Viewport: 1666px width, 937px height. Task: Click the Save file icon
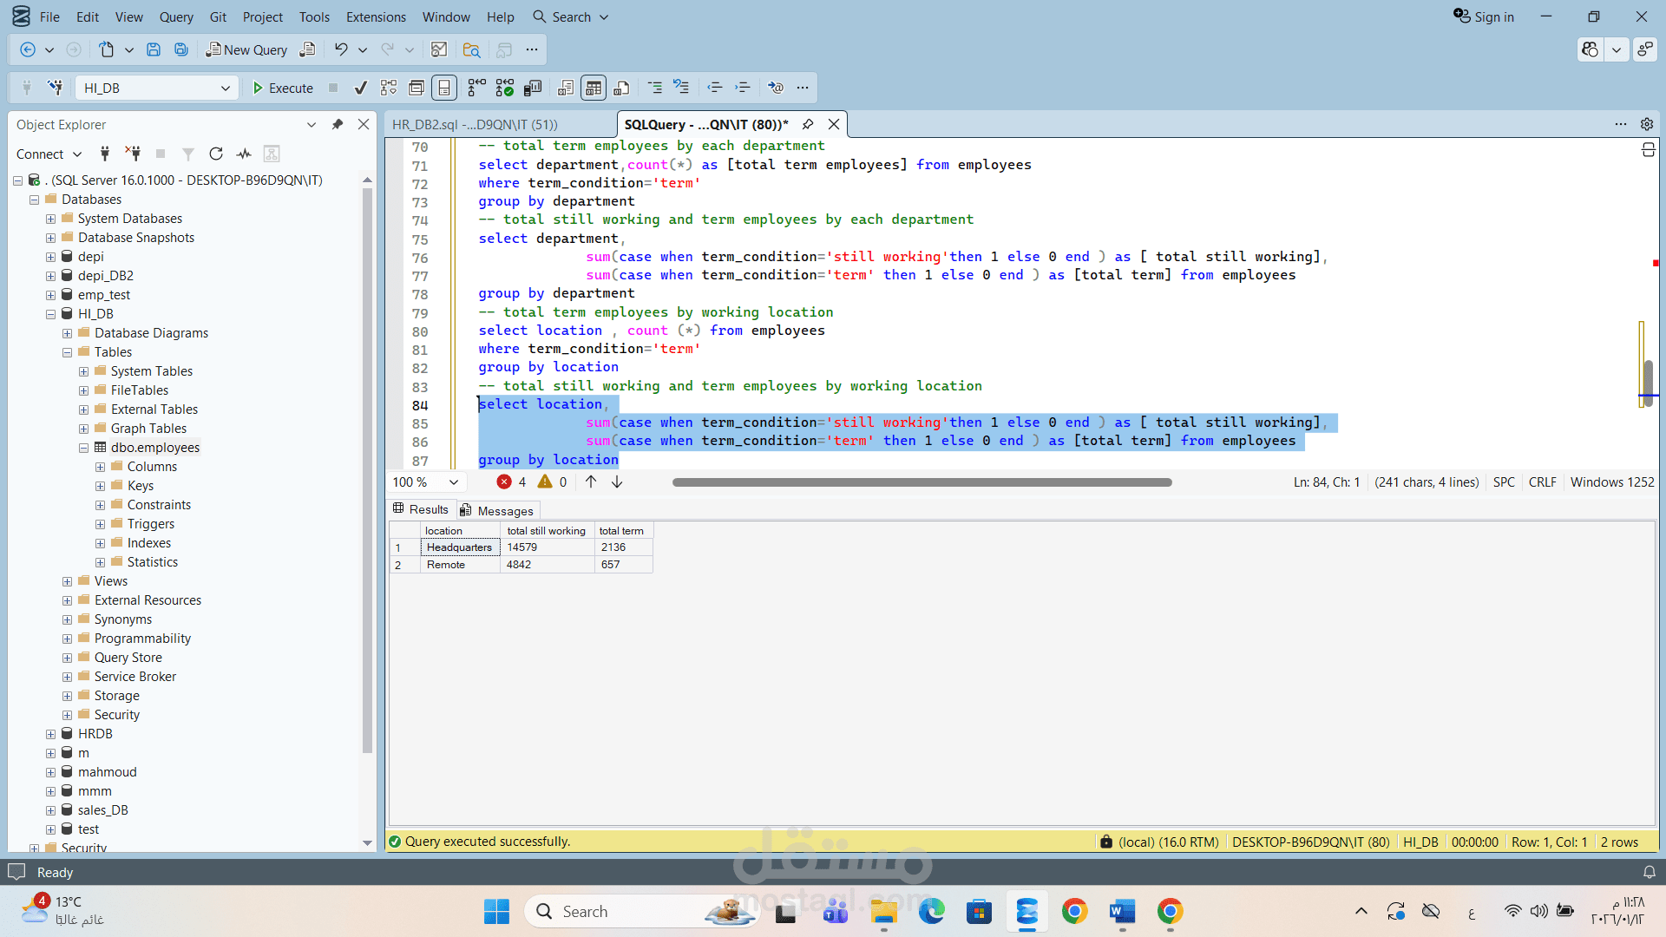[153, 49]
